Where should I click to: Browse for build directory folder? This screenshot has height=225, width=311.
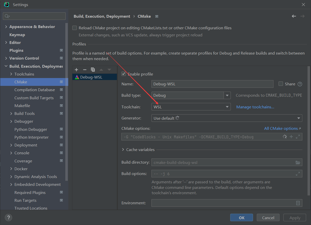tap(298, 162)
